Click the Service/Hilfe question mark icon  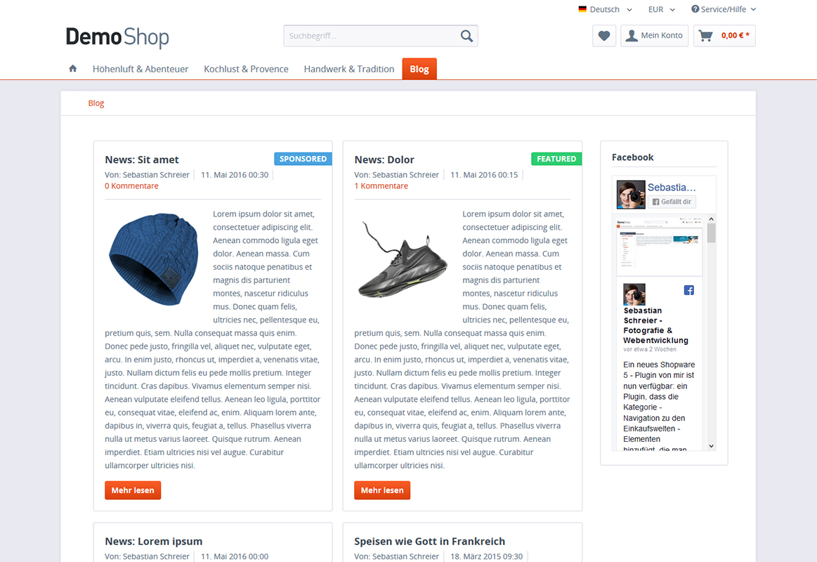(695, 9)
